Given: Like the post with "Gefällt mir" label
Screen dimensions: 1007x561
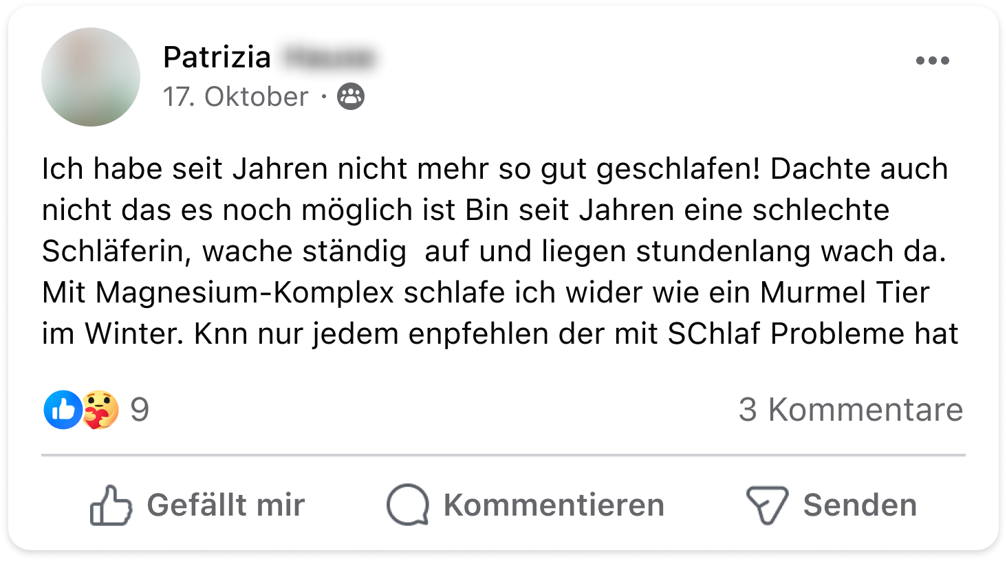Looking at the screenshot, I should (226, 505).
